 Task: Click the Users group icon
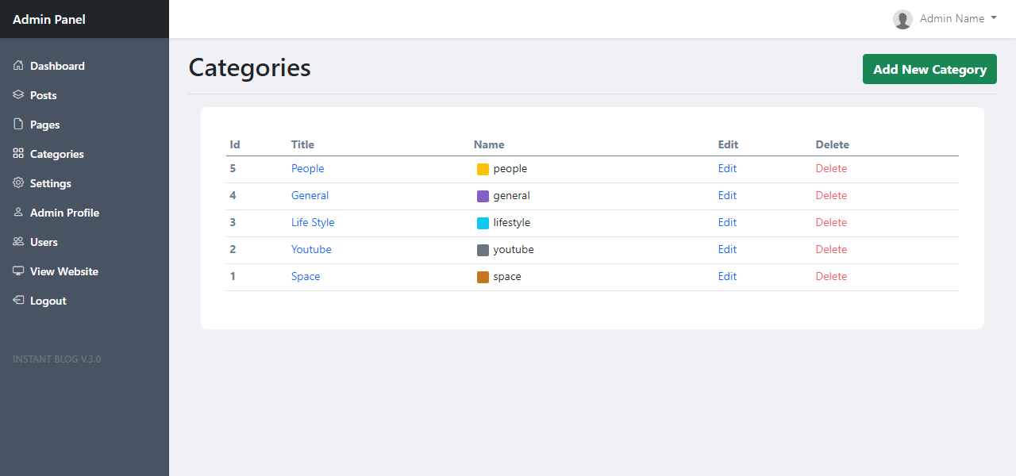click(x=18, y=242)
